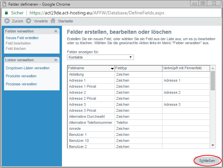Viewport: 223px width, 168px height.
Task: Sort by Feldname column arrow
Action: tap(112, 69)
